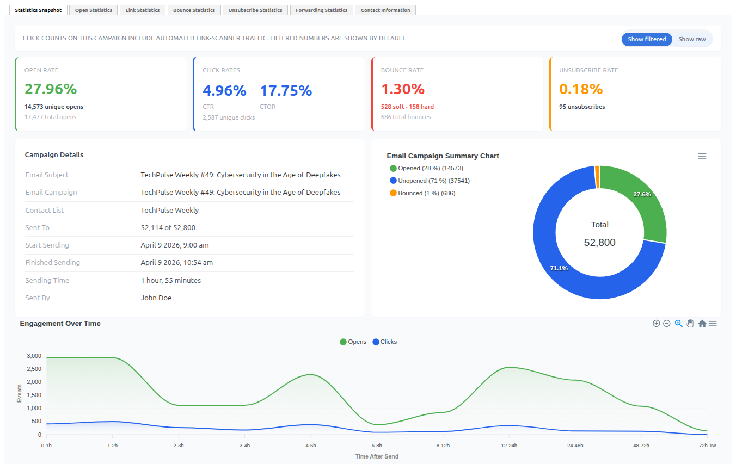Click the 0.18% unsubscribe rate value

[581, 89]
